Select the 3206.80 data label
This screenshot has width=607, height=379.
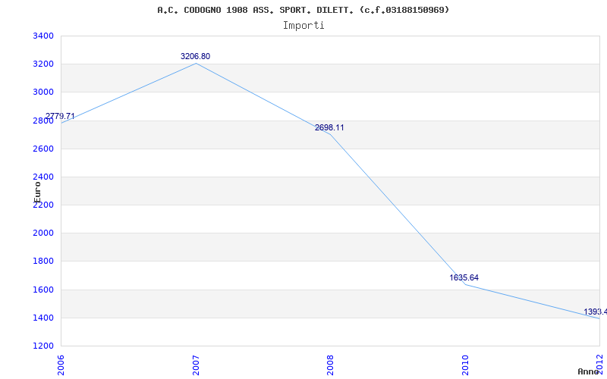pyautogui.click(x=195, y=56)
